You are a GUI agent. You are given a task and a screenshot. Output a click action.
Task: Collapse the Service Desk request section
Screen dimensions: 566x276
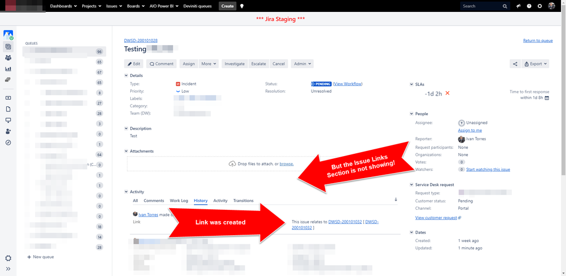[411, 185]
